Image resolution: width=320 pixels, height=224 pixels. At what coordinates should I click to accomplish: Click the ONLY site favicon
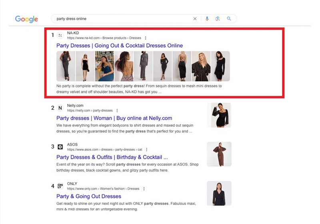click(60, 186)
